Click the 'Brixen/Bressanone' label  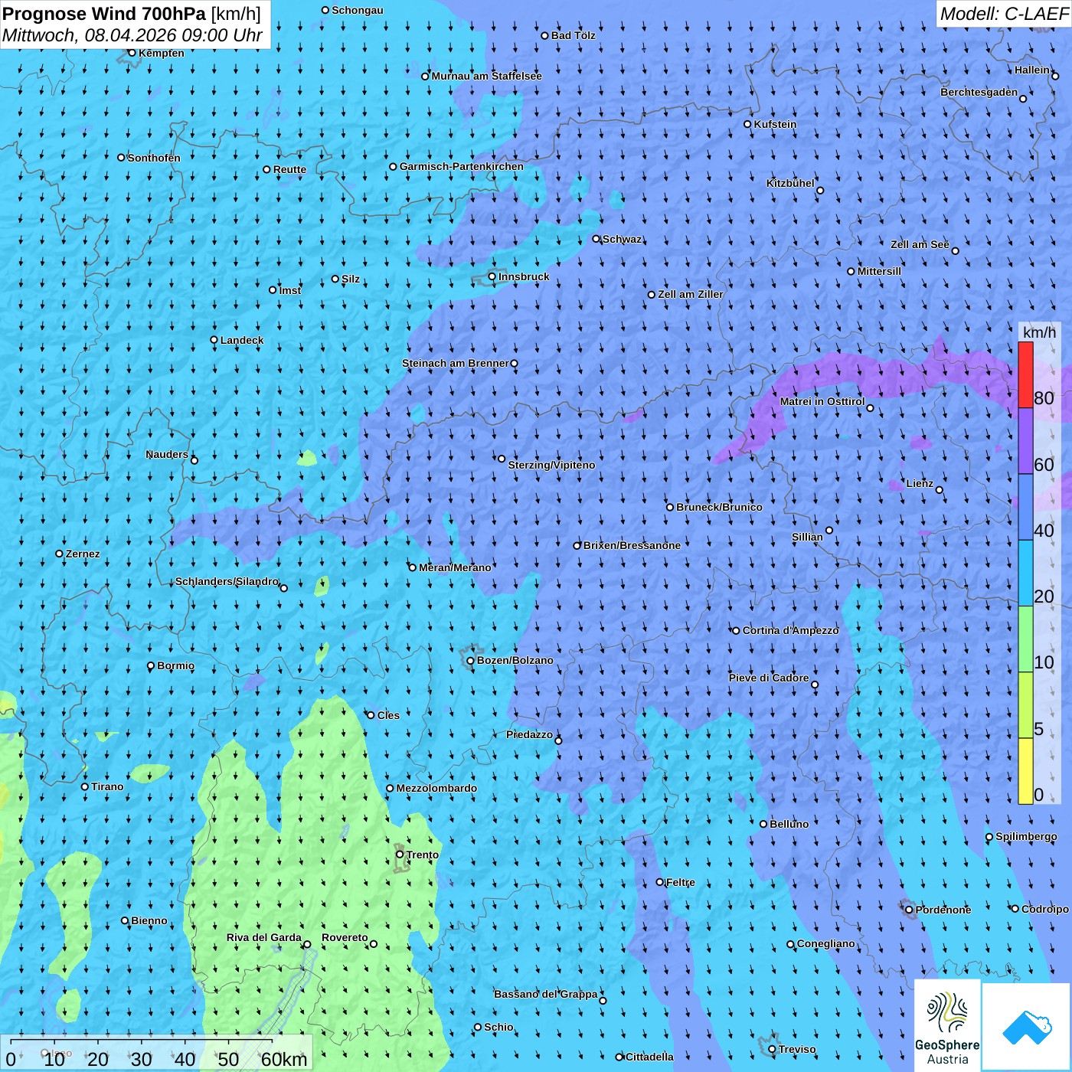point(632,545)
